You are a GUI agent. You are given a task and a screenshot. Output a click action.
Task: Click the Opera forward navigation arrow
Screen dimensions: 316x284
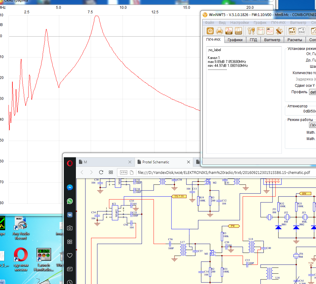[91, 172]
